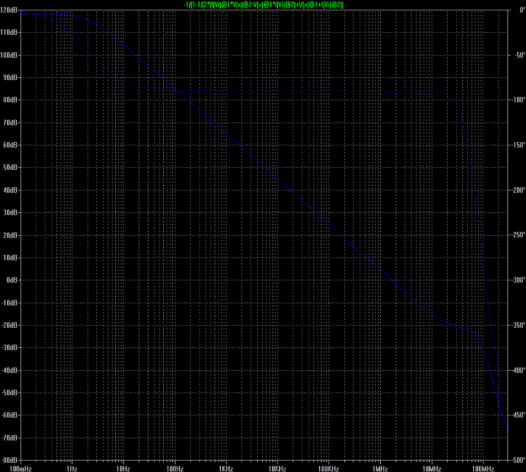The height and width of the screenshot is (472, 526).
Task: Select the 10MHz frequency label
Action: pos(432,469)
